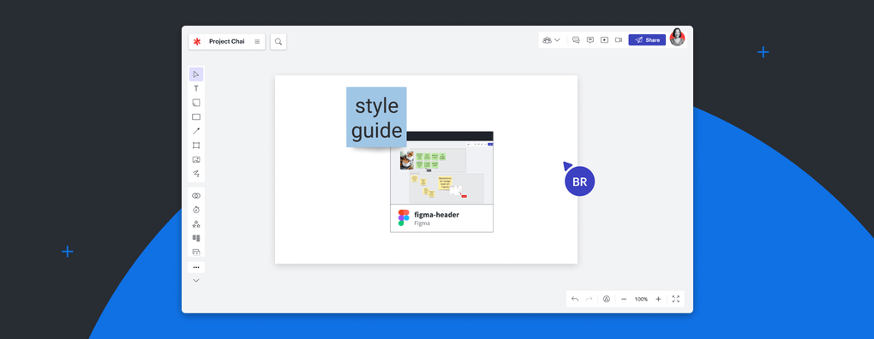This screenshot has width=874, height=339.
Task: Click the Share button
Action: pos(647,40)
